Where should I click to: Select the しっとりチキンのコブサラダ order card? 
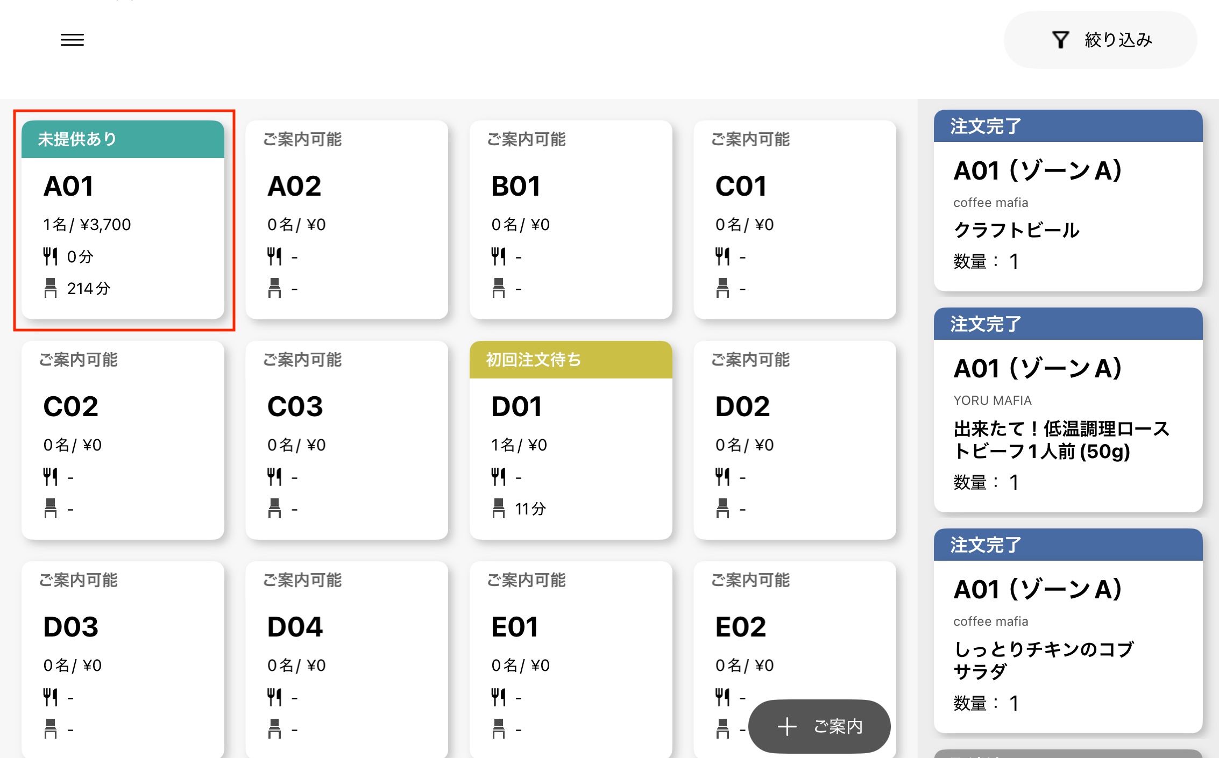coord(1068,645)
